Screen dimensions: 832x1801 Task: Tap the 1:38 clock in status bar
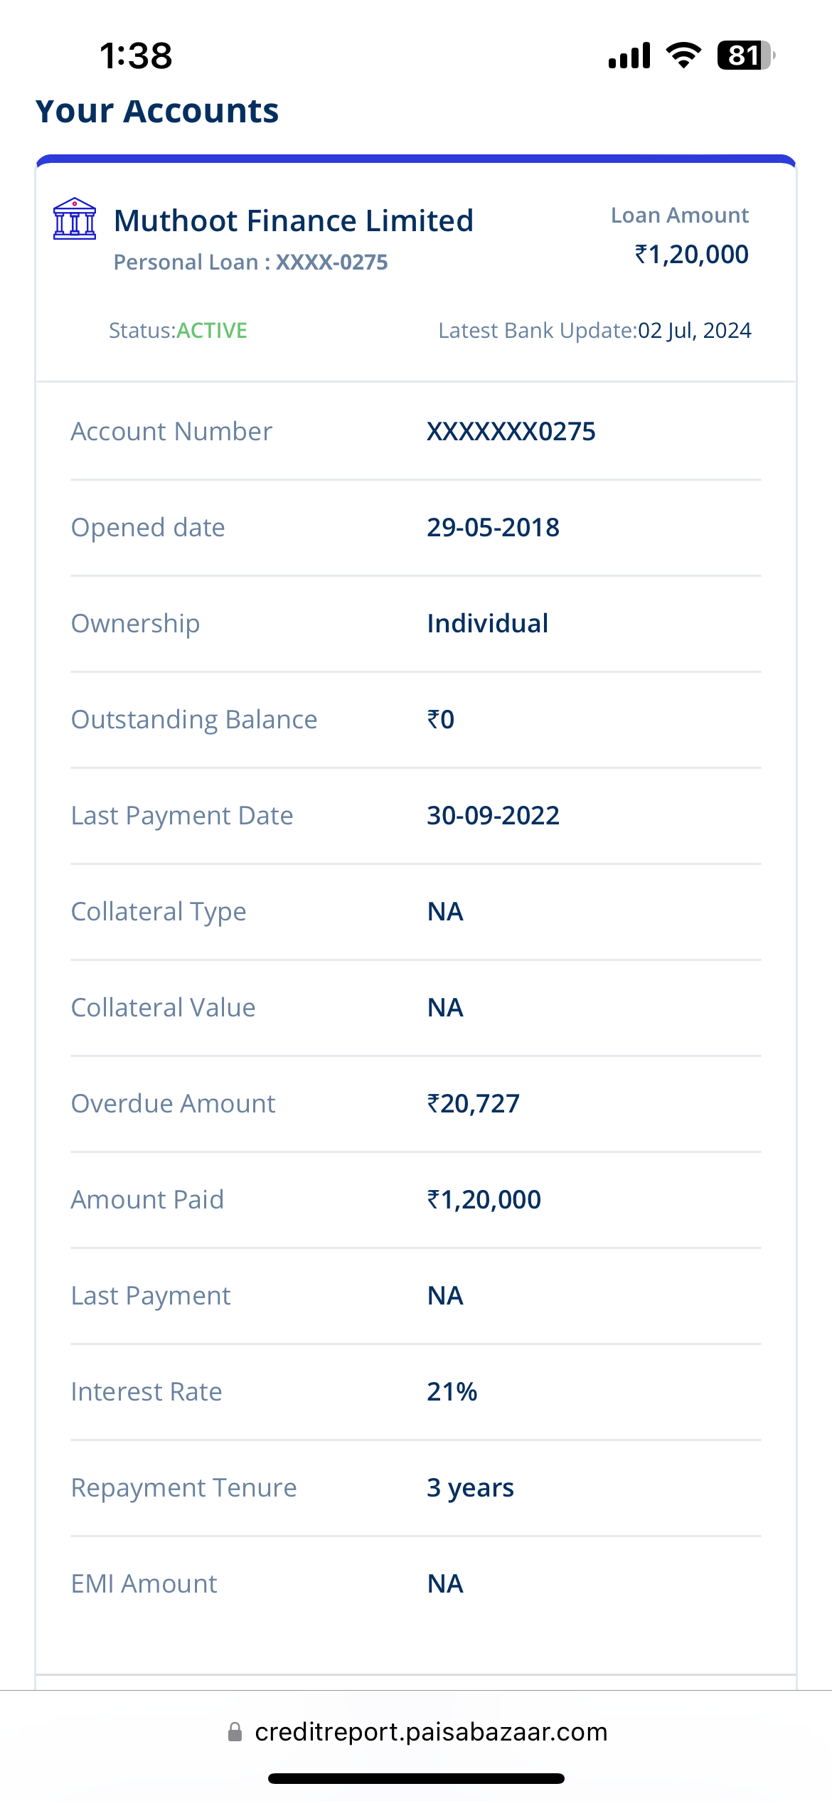click(136, 55)
